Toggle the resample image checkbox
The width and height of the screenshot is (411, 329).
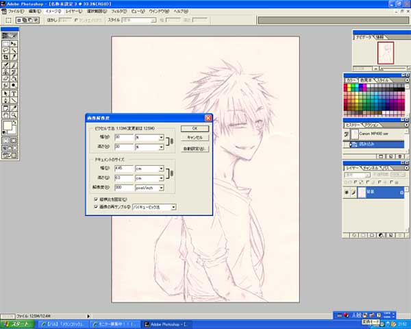[x=95, y=206]
